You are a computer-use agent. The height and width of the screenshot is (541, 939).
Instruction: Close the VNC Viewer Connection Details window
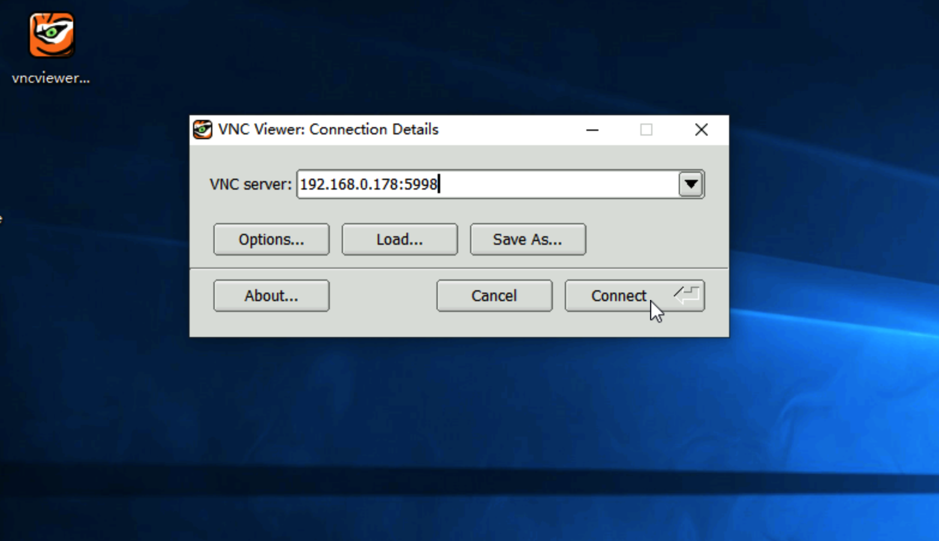[x=701, y=130]
